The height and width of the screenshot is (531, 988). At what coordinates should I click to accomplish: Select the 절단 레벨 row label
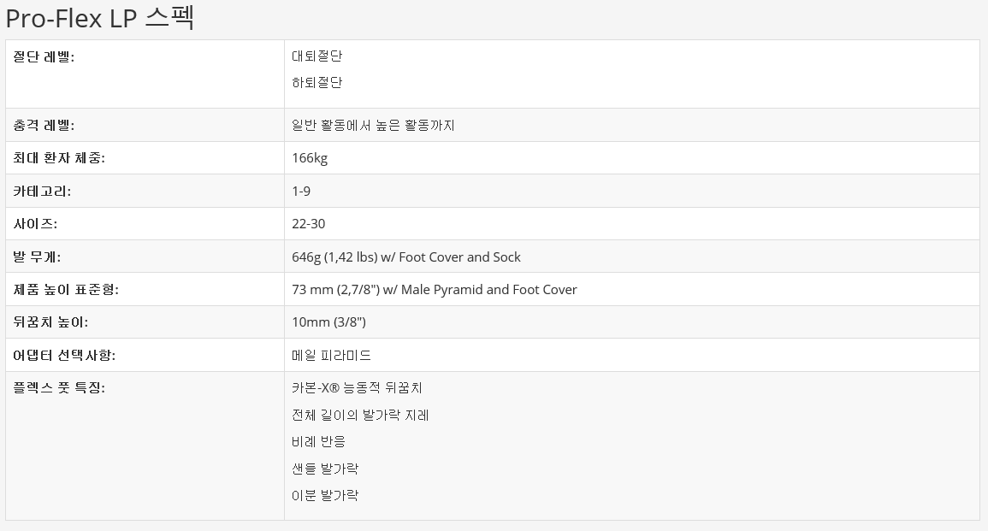point(44,56)
